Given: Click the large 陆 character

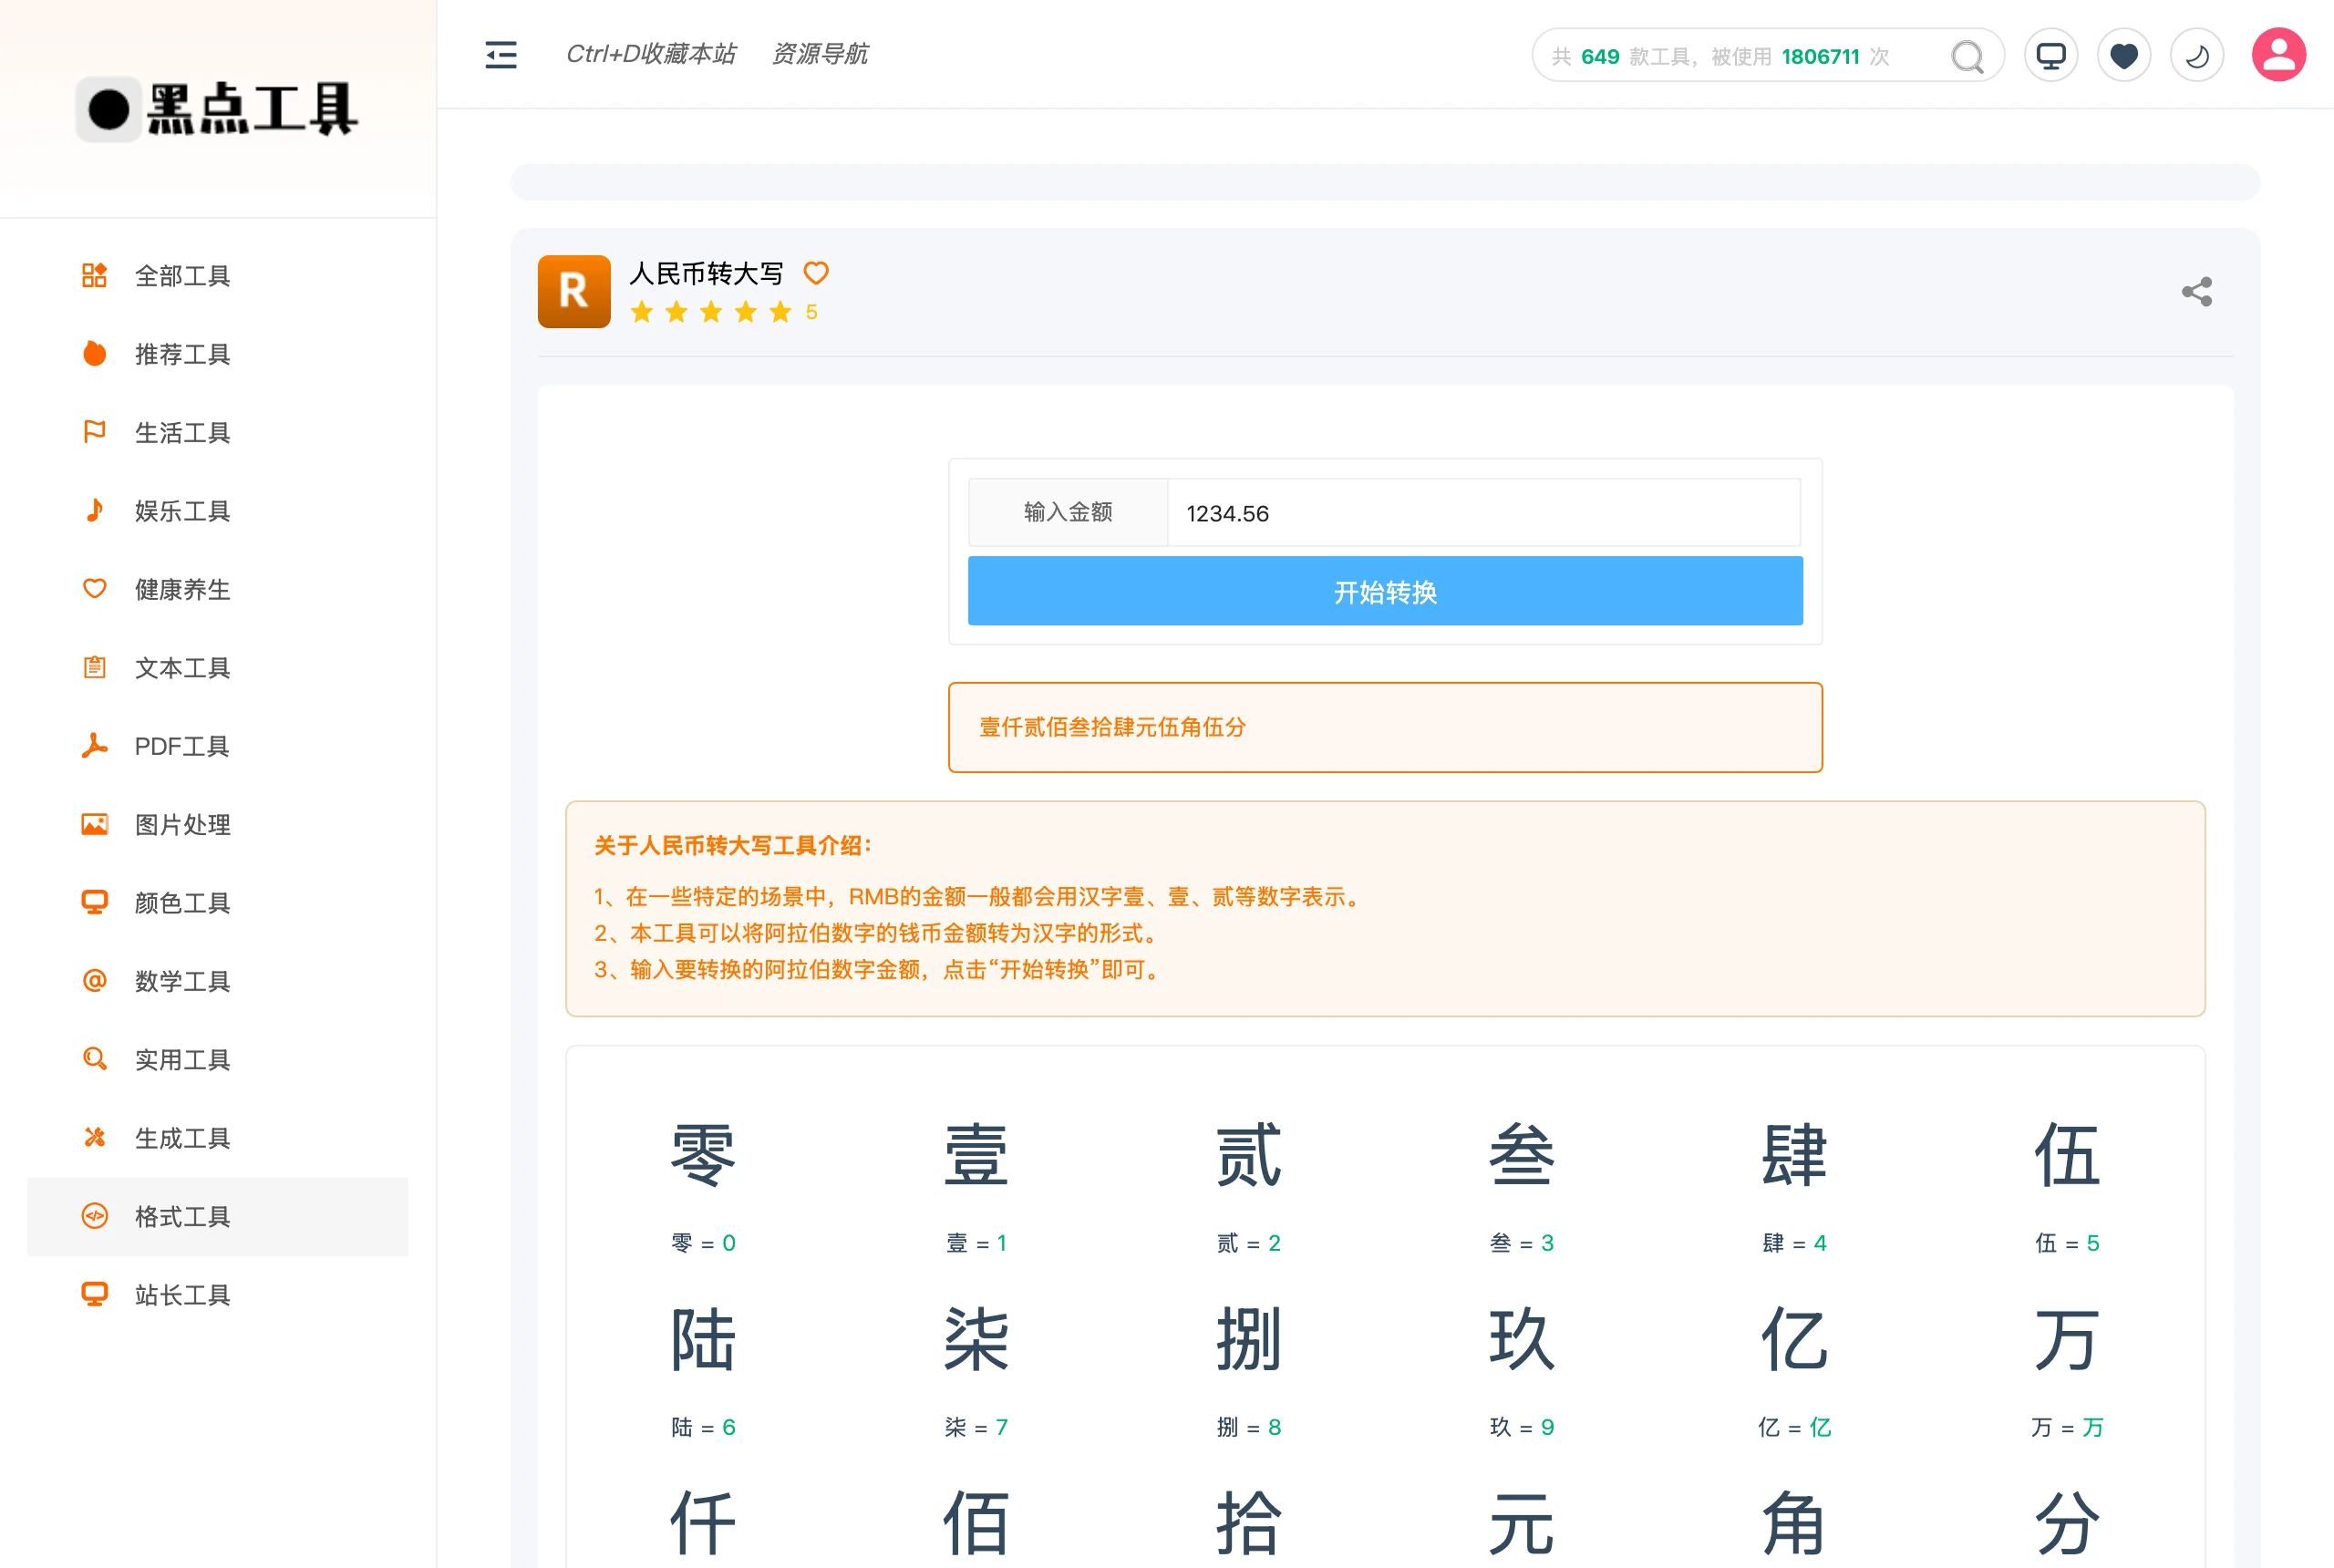Looking at the screenshot, I should (x=703, y=1340).
